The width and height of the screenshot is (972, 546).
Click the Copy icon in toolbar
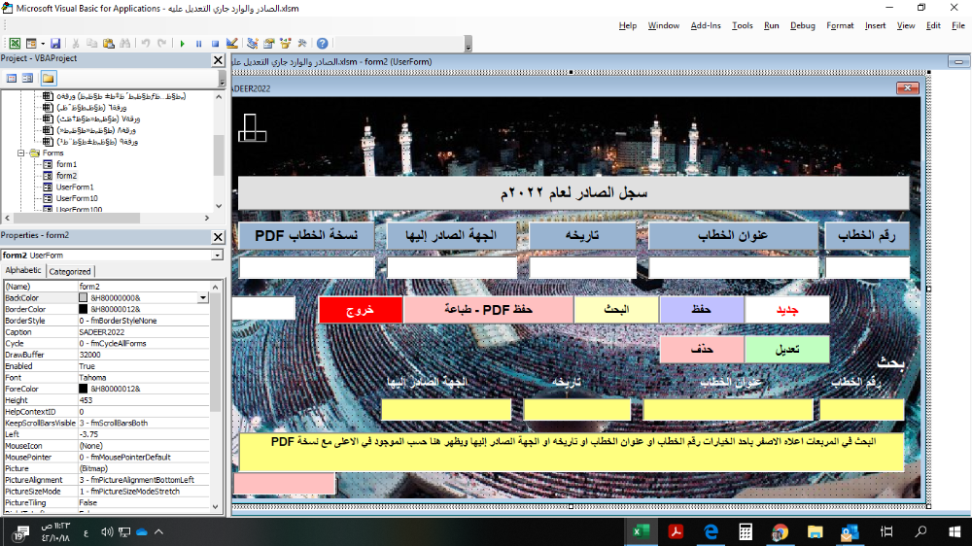[x=91, y=44]
